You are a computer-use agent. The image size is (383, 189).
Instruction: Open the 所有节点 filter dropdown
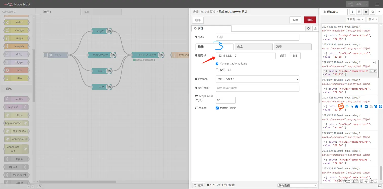[x=355, y=19]
